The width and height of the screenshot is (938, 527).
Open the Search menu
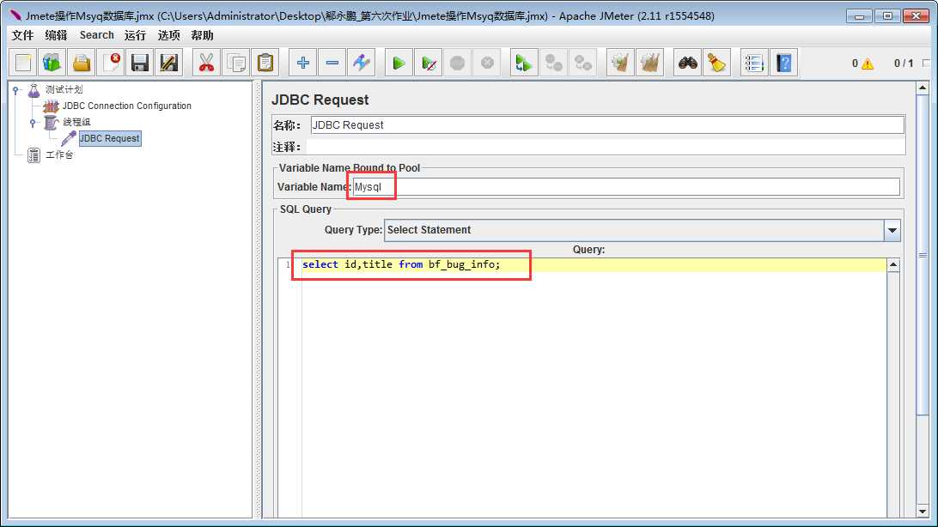[x=96, y=35]
